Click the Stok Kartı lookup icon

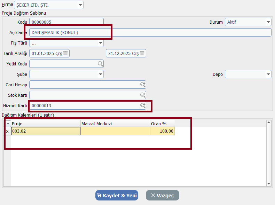pos(143,95)
